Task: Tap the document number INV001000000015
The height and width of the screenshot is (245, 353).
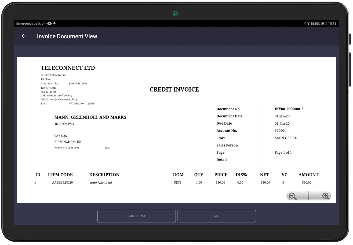Action: tap(289, 109)
